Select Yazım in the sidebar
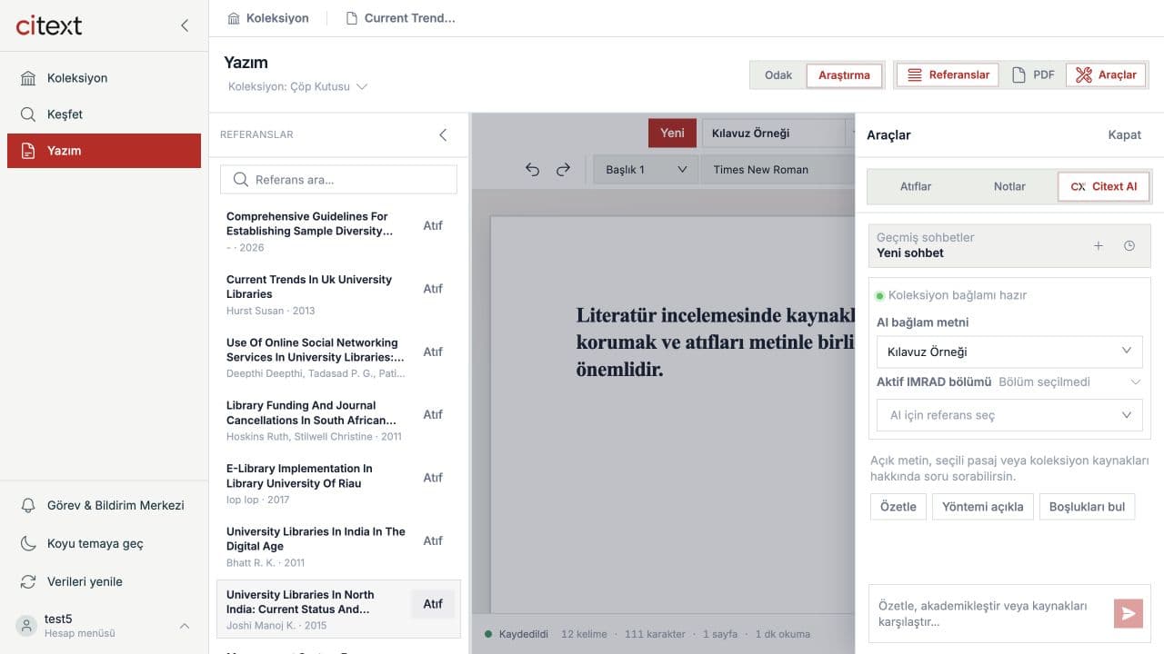1164x654 pixels. click(x=104, y=151)
